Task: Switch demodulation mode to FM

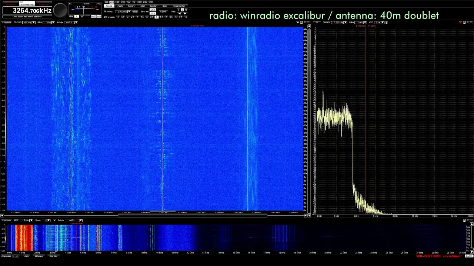Action: (134, 2)
